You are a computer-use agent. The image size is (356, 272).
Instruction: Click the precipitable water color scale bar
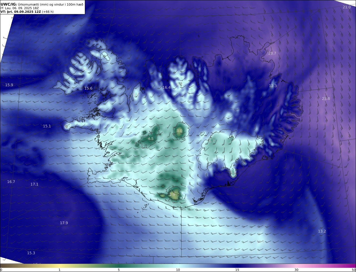(x=178, y=266)
